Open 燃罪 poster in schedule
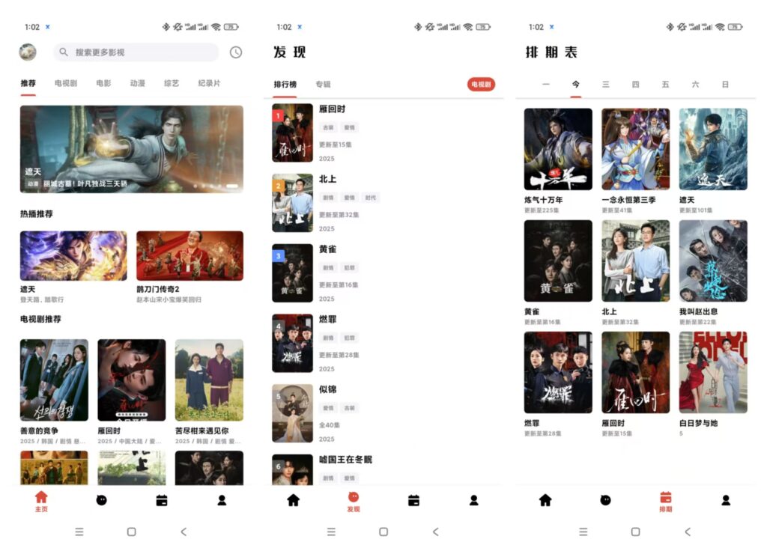This screenshot has width=767, height=557. (x=558, y=372)
